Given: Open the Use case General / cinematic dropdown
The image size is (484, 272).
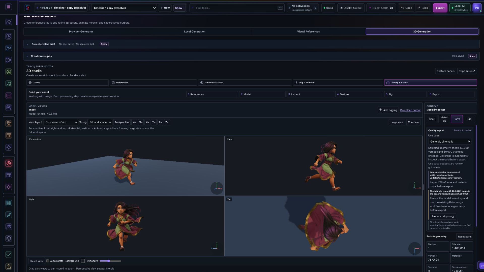Looking at the screenshot, I should point(450,142).
